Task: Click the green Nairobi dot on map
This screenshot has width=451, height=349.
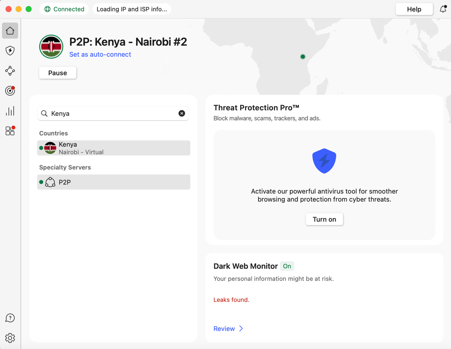Action: (303, 57)
